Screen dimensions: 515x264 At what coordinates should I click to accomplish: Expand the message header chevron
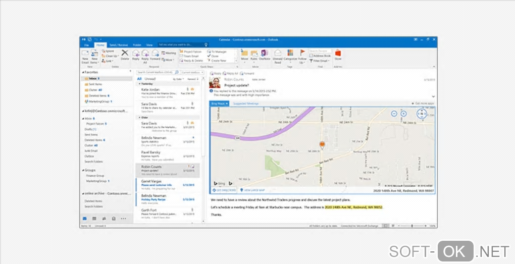(433, 96)
